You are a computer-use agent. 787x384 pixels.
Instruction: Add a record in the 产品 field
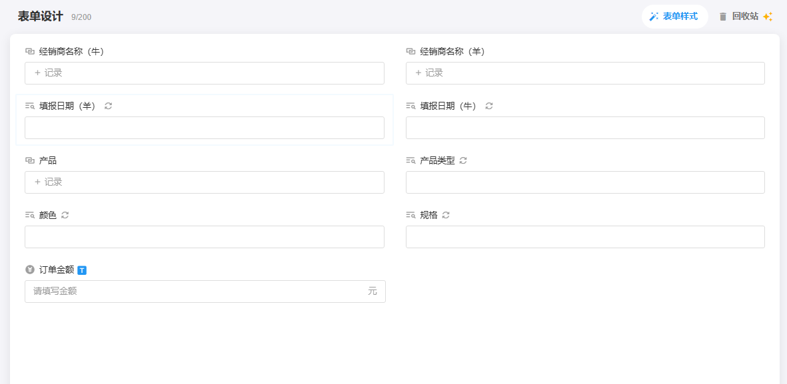tap(49, 182)
